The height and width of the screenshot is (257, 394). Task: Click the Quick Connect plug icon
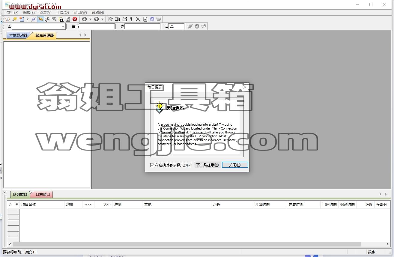point(190,26)
